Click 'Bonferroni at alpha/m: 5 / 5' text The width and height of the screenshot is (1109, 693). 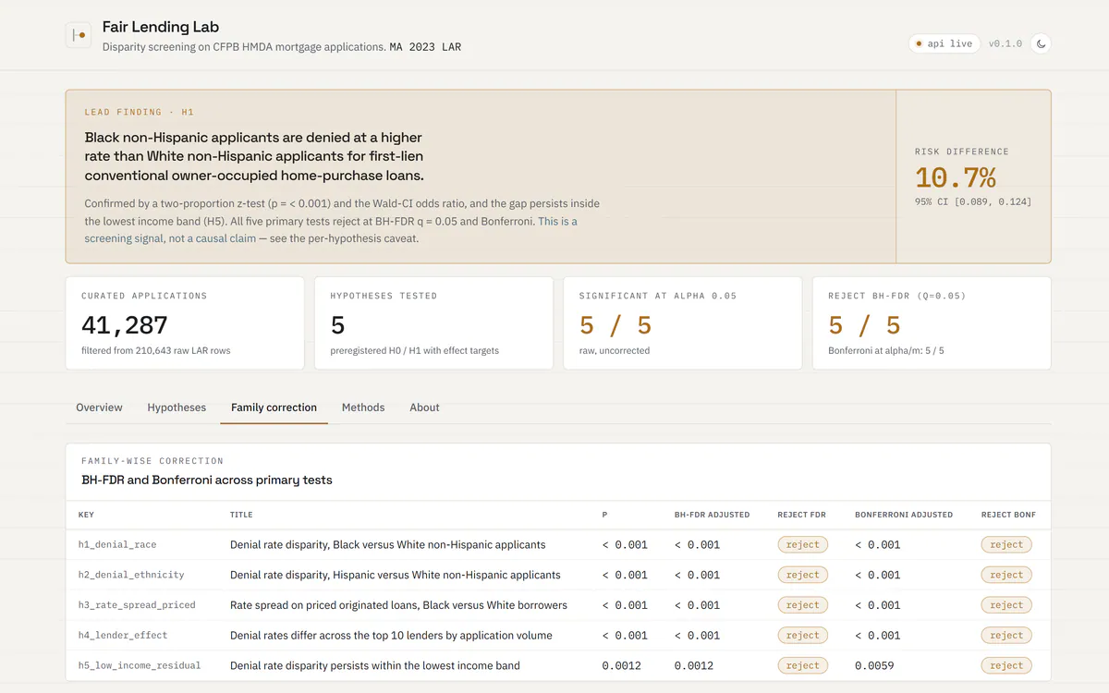point(886,350)
